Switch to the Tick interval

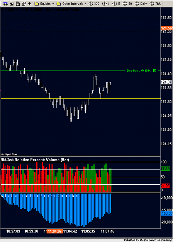tap(155, 3)
